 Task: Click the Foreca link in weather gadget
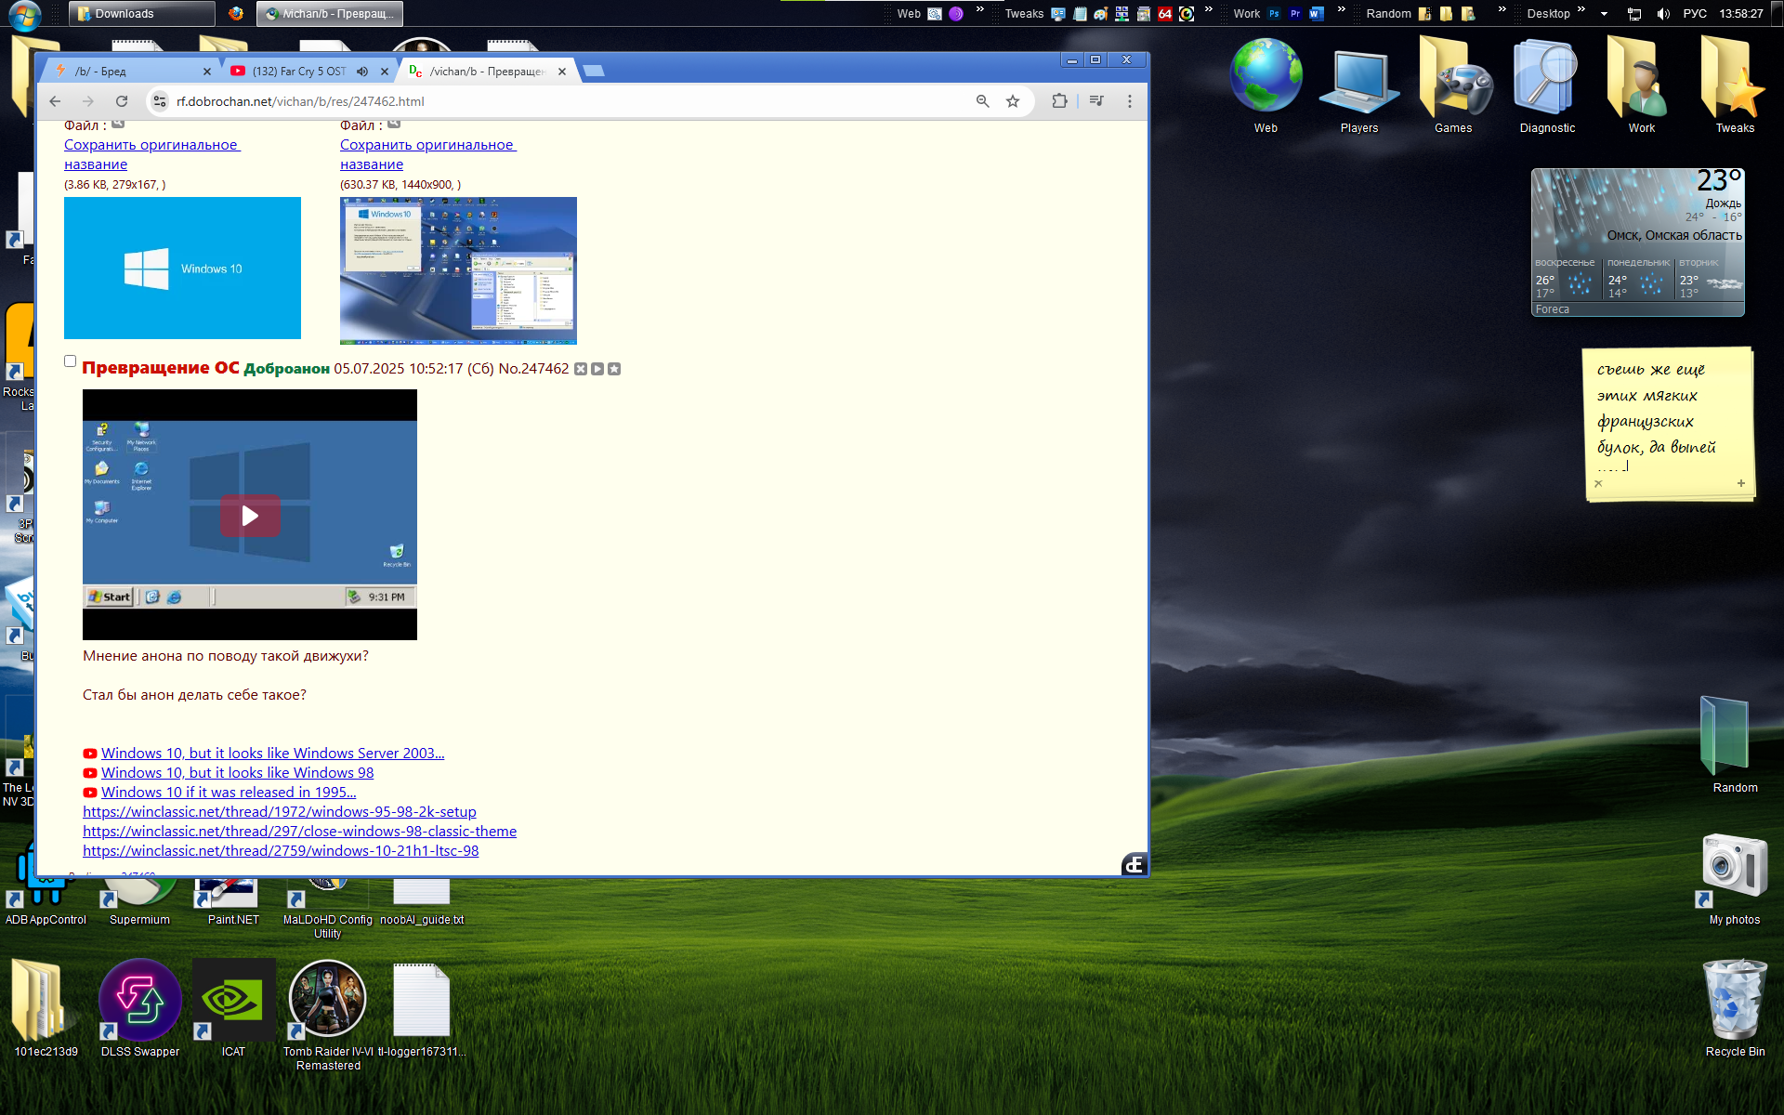[1552, 309]
